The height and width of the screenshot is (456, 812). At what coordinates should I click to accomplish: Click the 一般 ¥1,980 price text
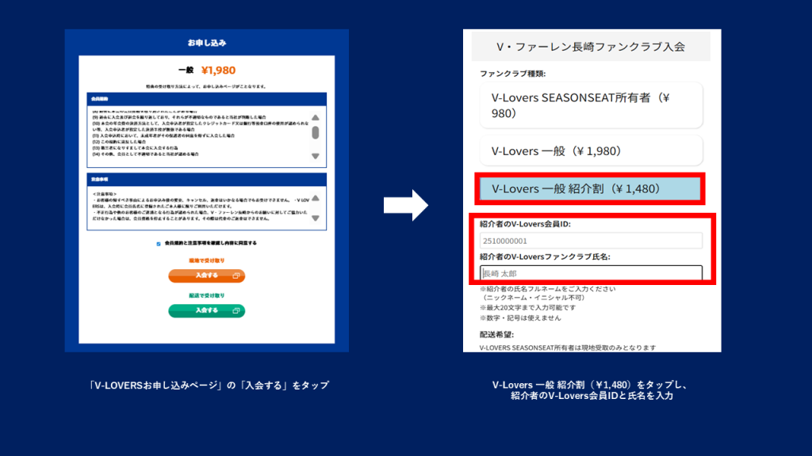click(x=207, y=70)
